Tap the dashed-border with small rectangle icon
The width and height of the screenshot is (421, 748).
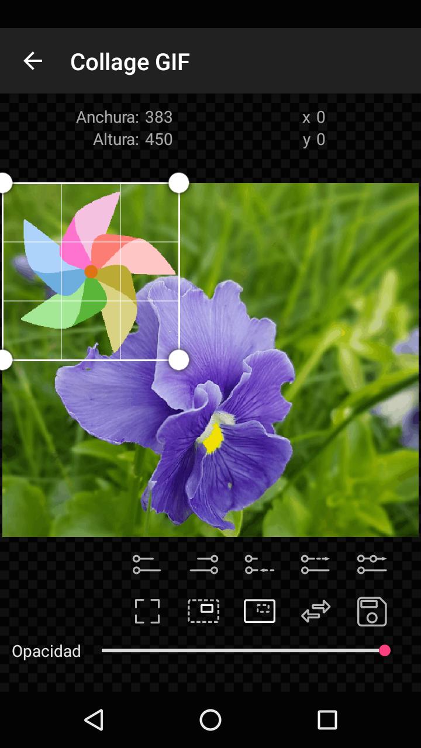pos(203,611)
